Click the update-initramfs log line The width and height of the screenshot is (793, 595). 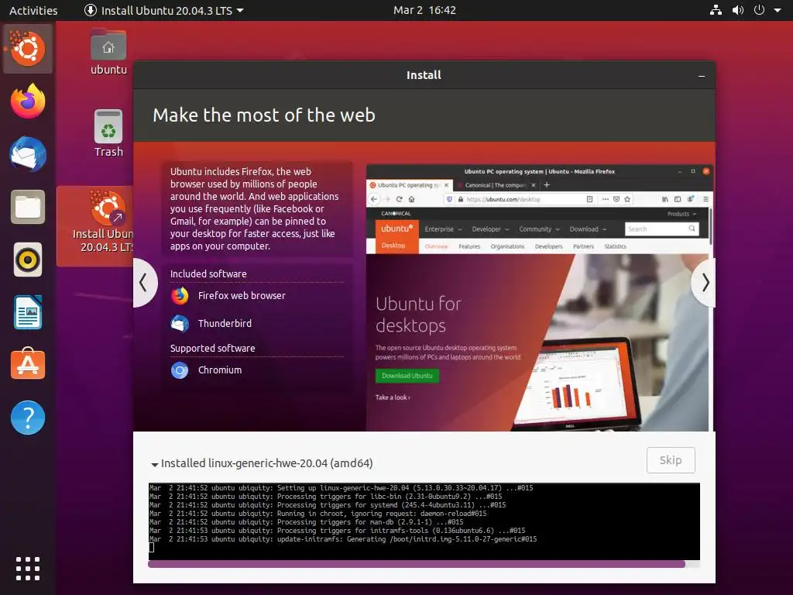click(x=343, y=539)
